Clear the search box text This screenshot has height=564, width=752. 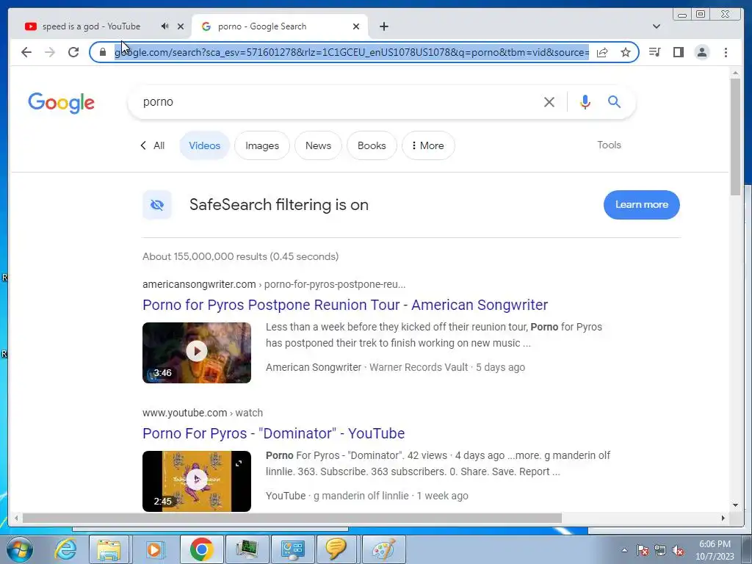pos(549,101)
